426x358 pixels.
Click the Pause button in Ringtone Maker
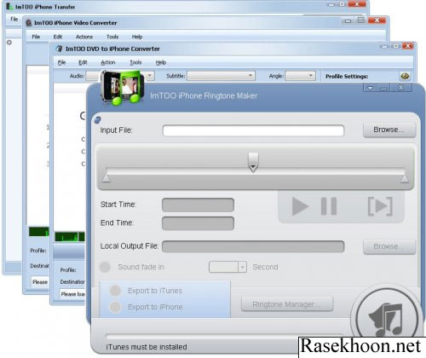pyautogui.click(x=329, y=206)
